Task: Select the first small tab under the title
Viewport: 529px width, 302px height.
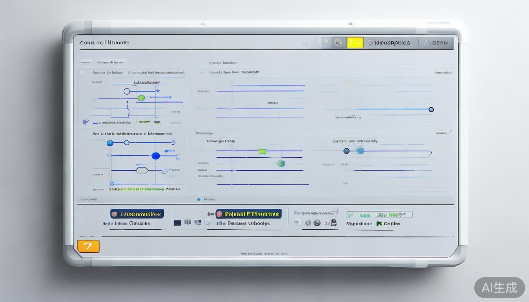Action: pyautogui.click(x=85, y=62)
